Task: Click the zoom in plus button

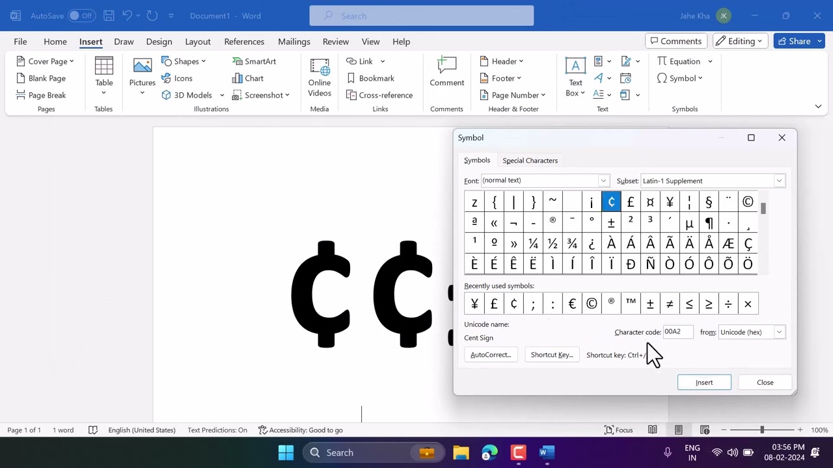Action: click(800, 430)
